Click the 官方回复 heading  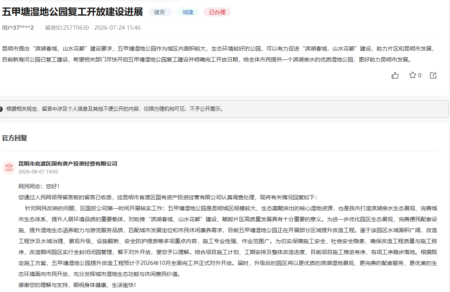coord(15,138)
